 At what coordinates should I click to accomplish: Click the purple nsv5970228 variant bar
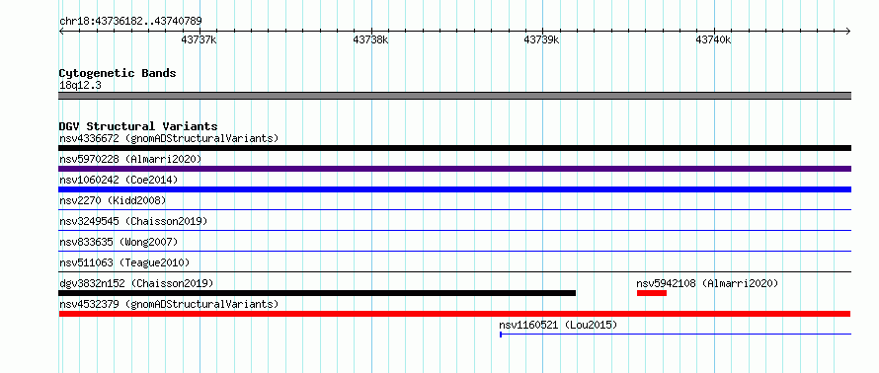(x=454, y=169)
